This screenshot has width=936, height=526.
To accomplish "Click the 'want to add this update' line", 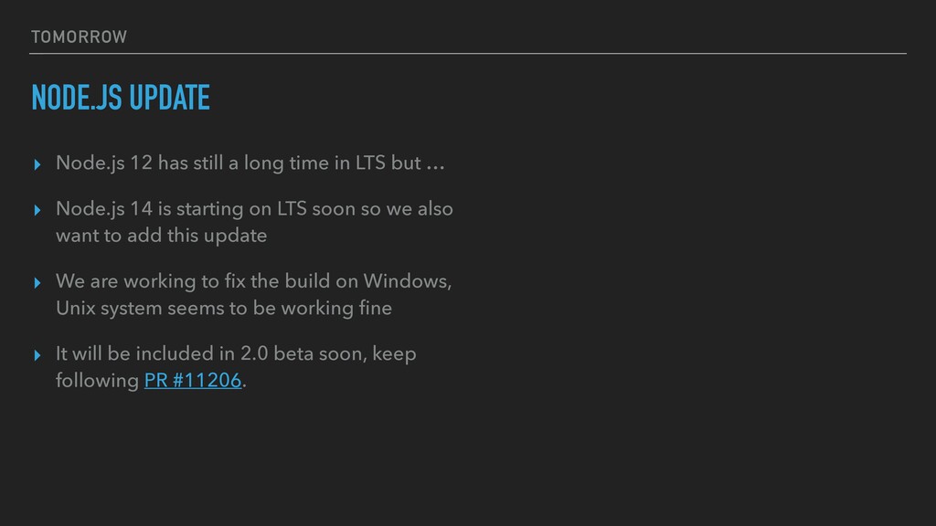I will pos(161,236).
